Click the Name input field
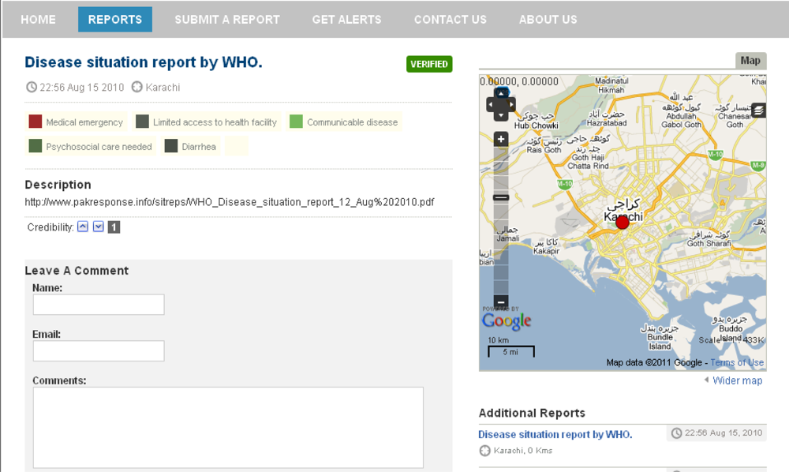 pos(99,305)
